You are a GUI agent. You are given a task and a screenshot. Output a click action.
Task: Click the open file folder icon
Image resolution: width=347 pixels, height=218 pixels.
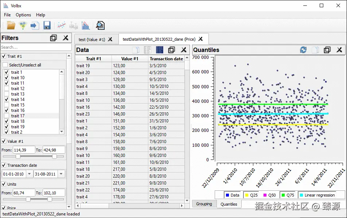pos(11,25)
